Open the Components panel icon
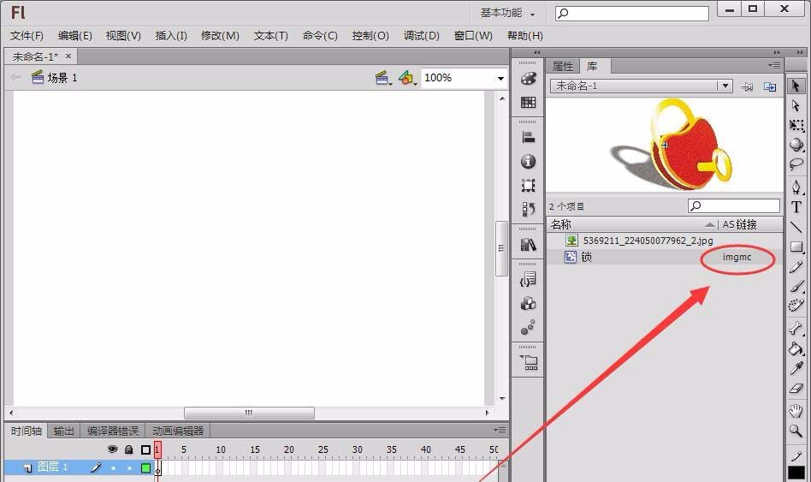The height and width of the screenshot is (482, 811). 528,303
